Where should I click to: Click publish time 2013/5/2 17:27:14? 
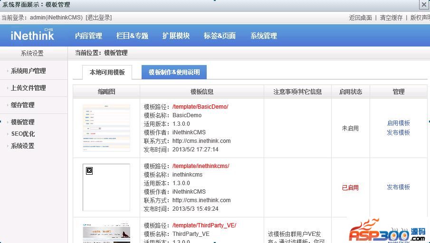(x=195, y=150)
